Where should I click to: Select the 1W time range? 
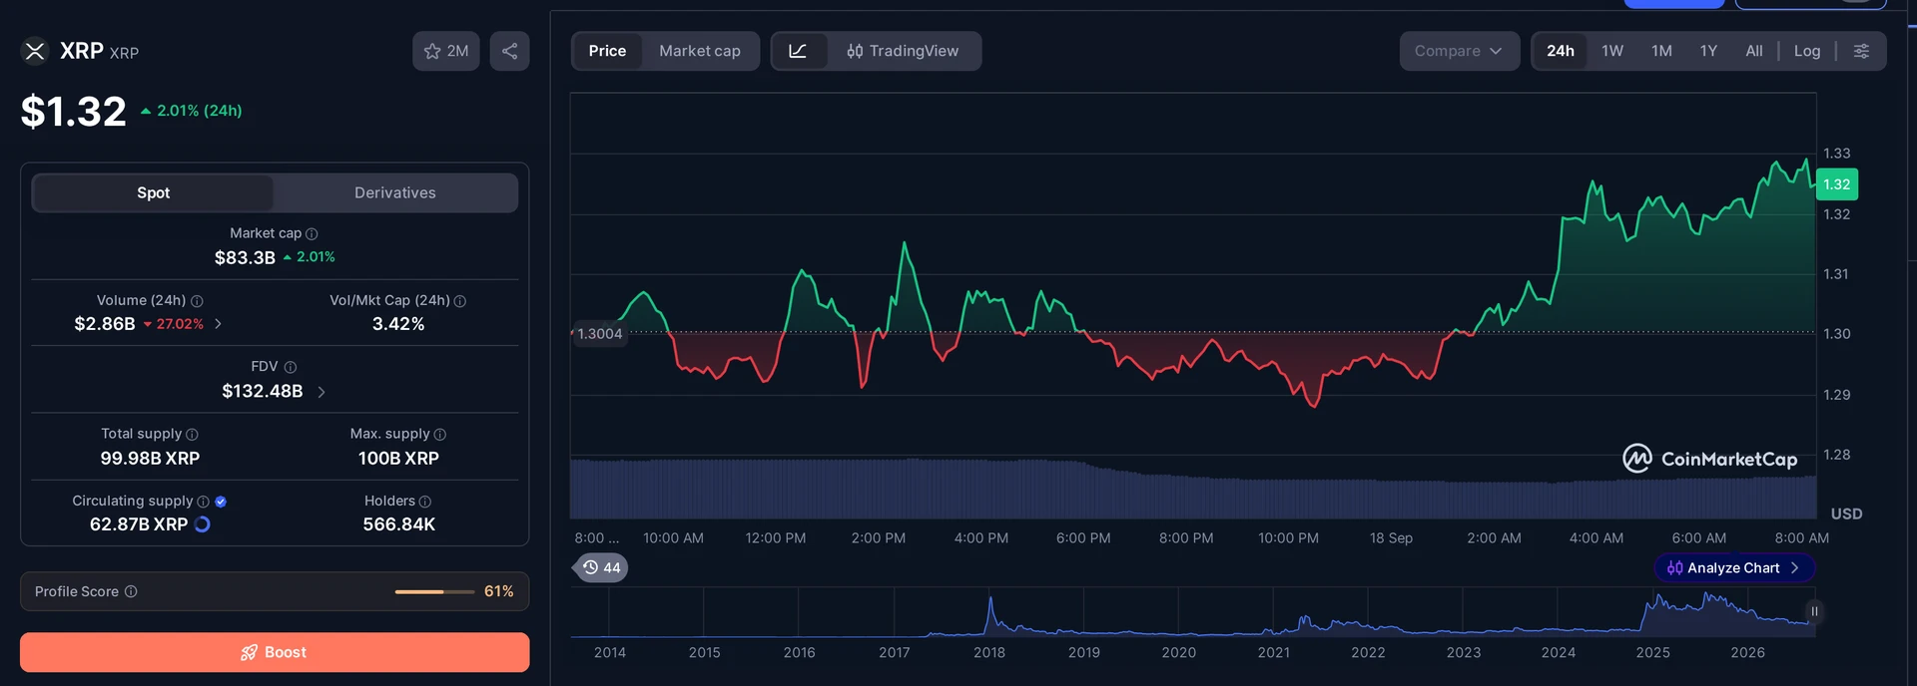pyautogui.click(x=1612, y=51)
